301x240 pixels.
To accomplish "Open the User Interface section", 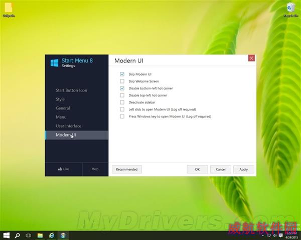I will pyautogui.click(x=69, y=126).
